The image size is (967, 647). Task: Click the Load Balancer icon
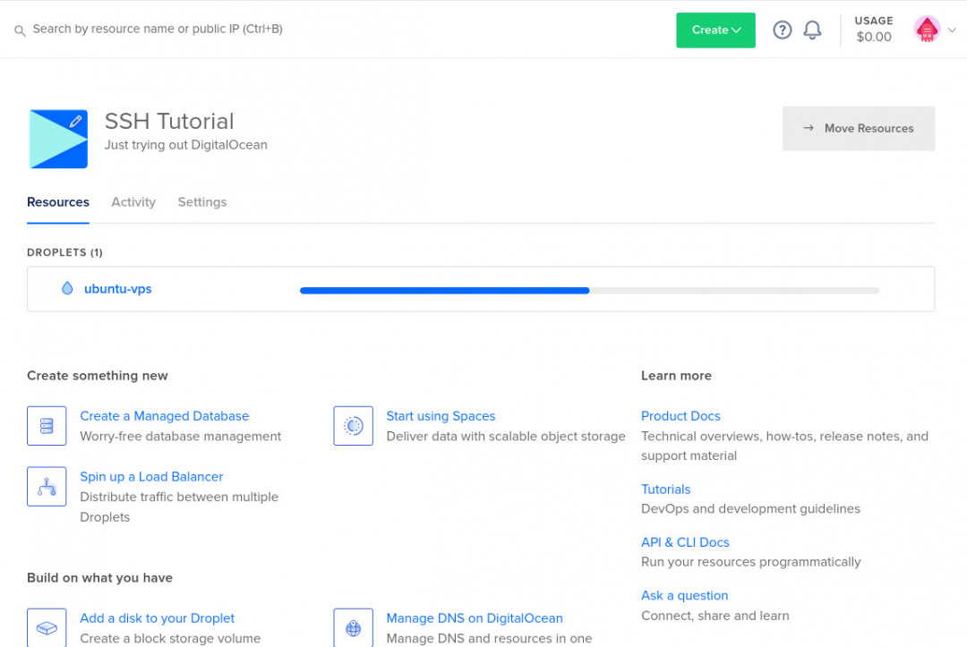(47, 486)
